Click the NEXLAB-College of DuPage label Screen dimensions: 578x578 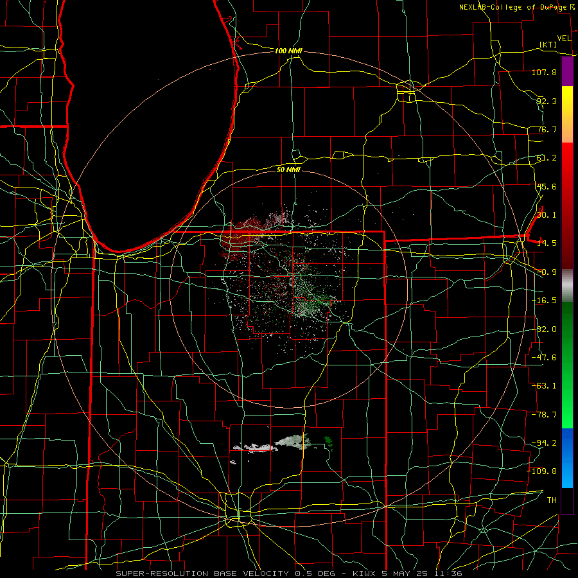coord(517,7)
